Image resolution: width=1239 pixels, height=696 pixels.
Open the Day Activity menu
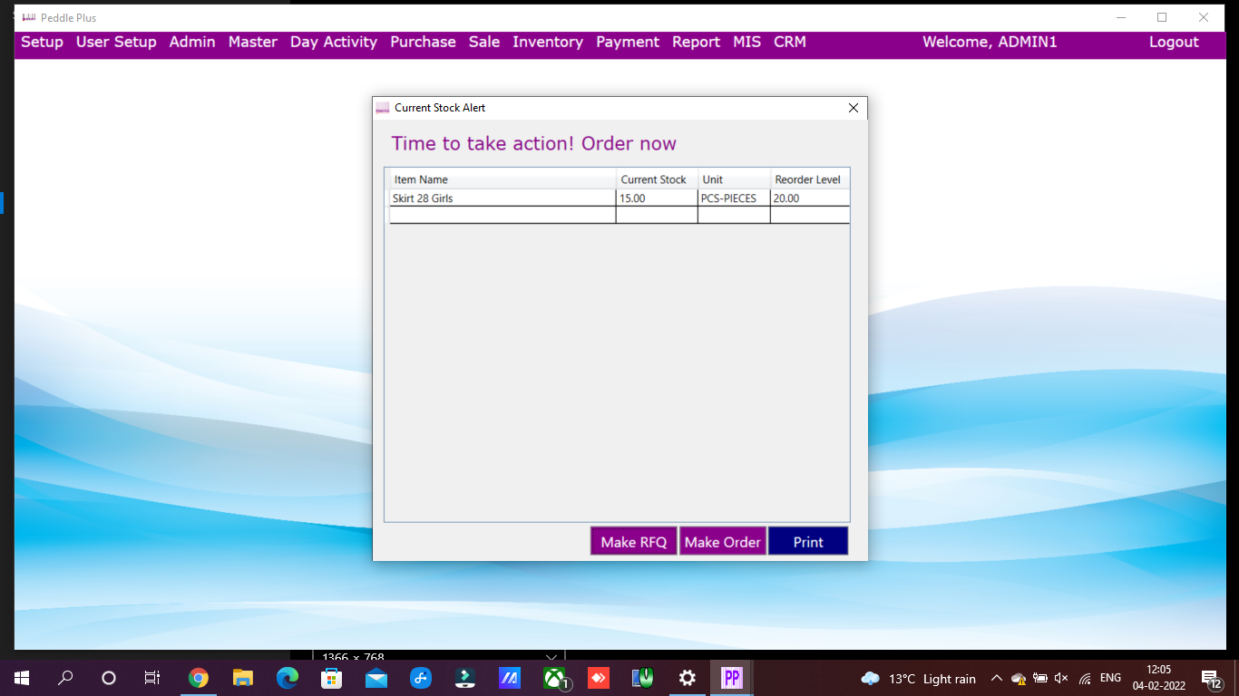[x=333, y=42]
